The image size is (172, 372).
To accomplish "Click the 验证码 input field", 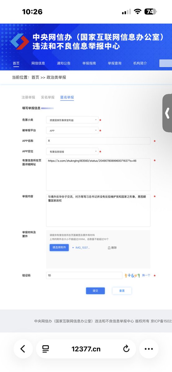I will (x=84, y=275).
